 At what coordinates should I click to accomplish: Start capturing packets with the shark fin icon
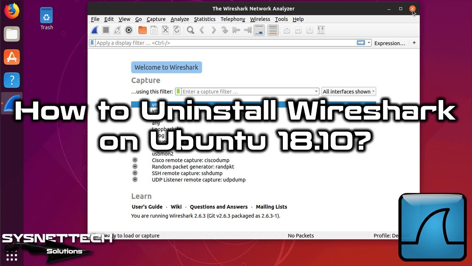[95, 30]
